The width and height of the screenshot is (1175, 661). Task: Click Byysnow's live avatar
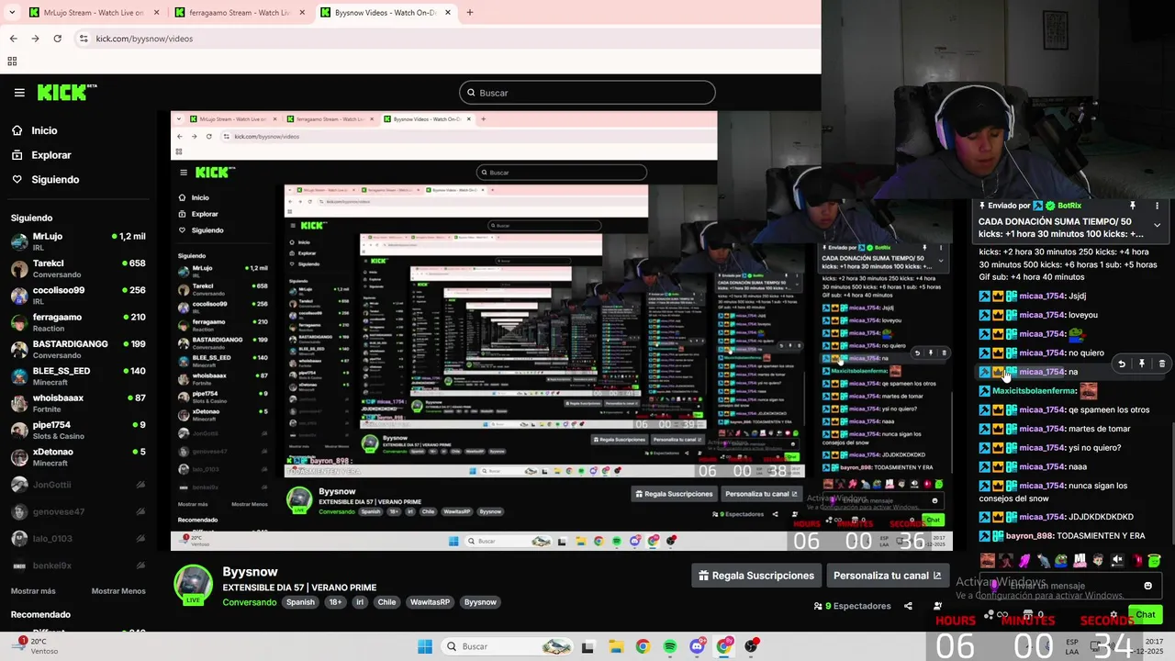(193, 585)
